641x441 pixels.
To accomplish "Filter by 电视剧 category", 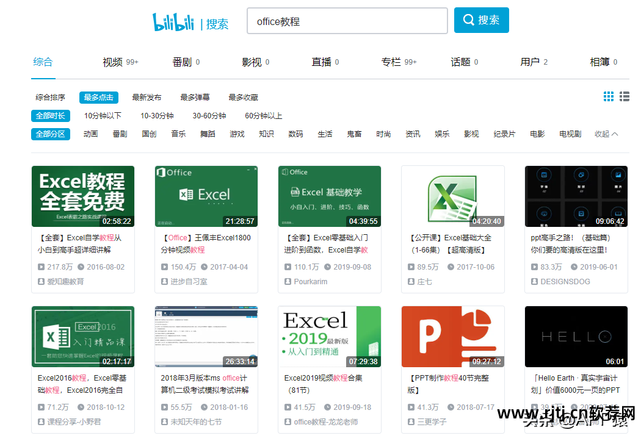I will pos(570,134).
